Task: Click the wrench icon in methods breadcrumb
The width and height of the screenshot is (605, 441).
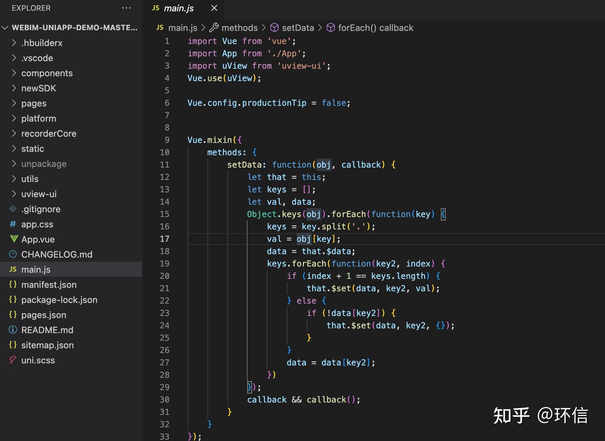Action: tap(214, 27)
